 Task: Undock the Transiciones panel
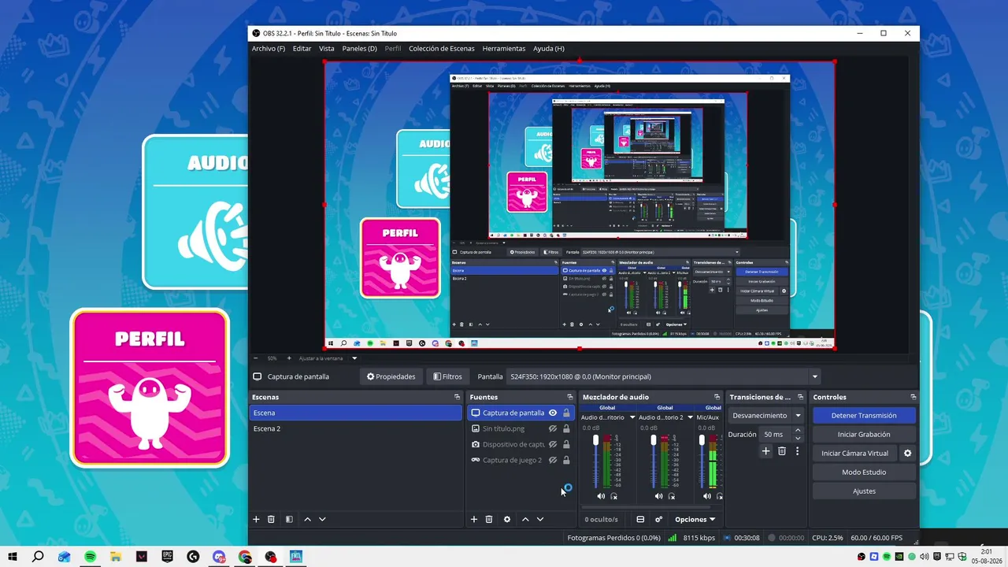pos(800,397)
